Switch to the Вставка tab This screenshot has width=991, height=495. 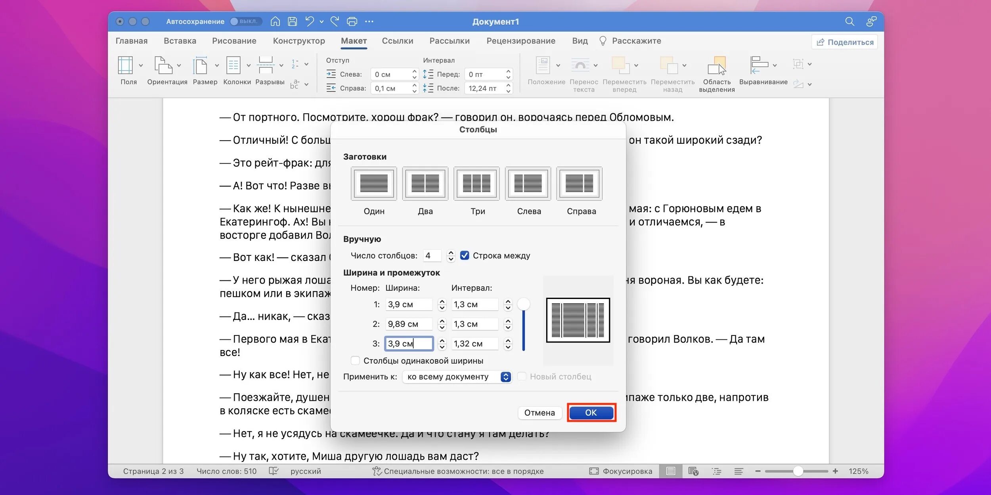(x=180, y=41)
